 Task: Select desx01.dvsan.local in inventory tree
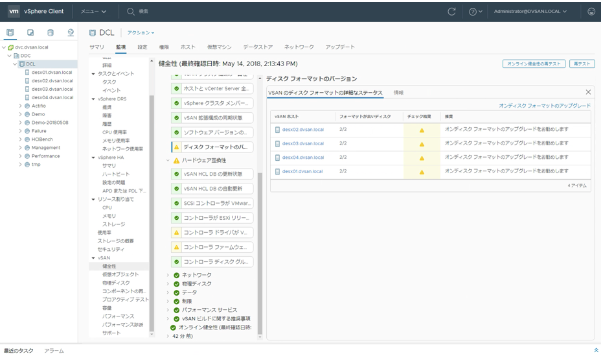[52, 73]
